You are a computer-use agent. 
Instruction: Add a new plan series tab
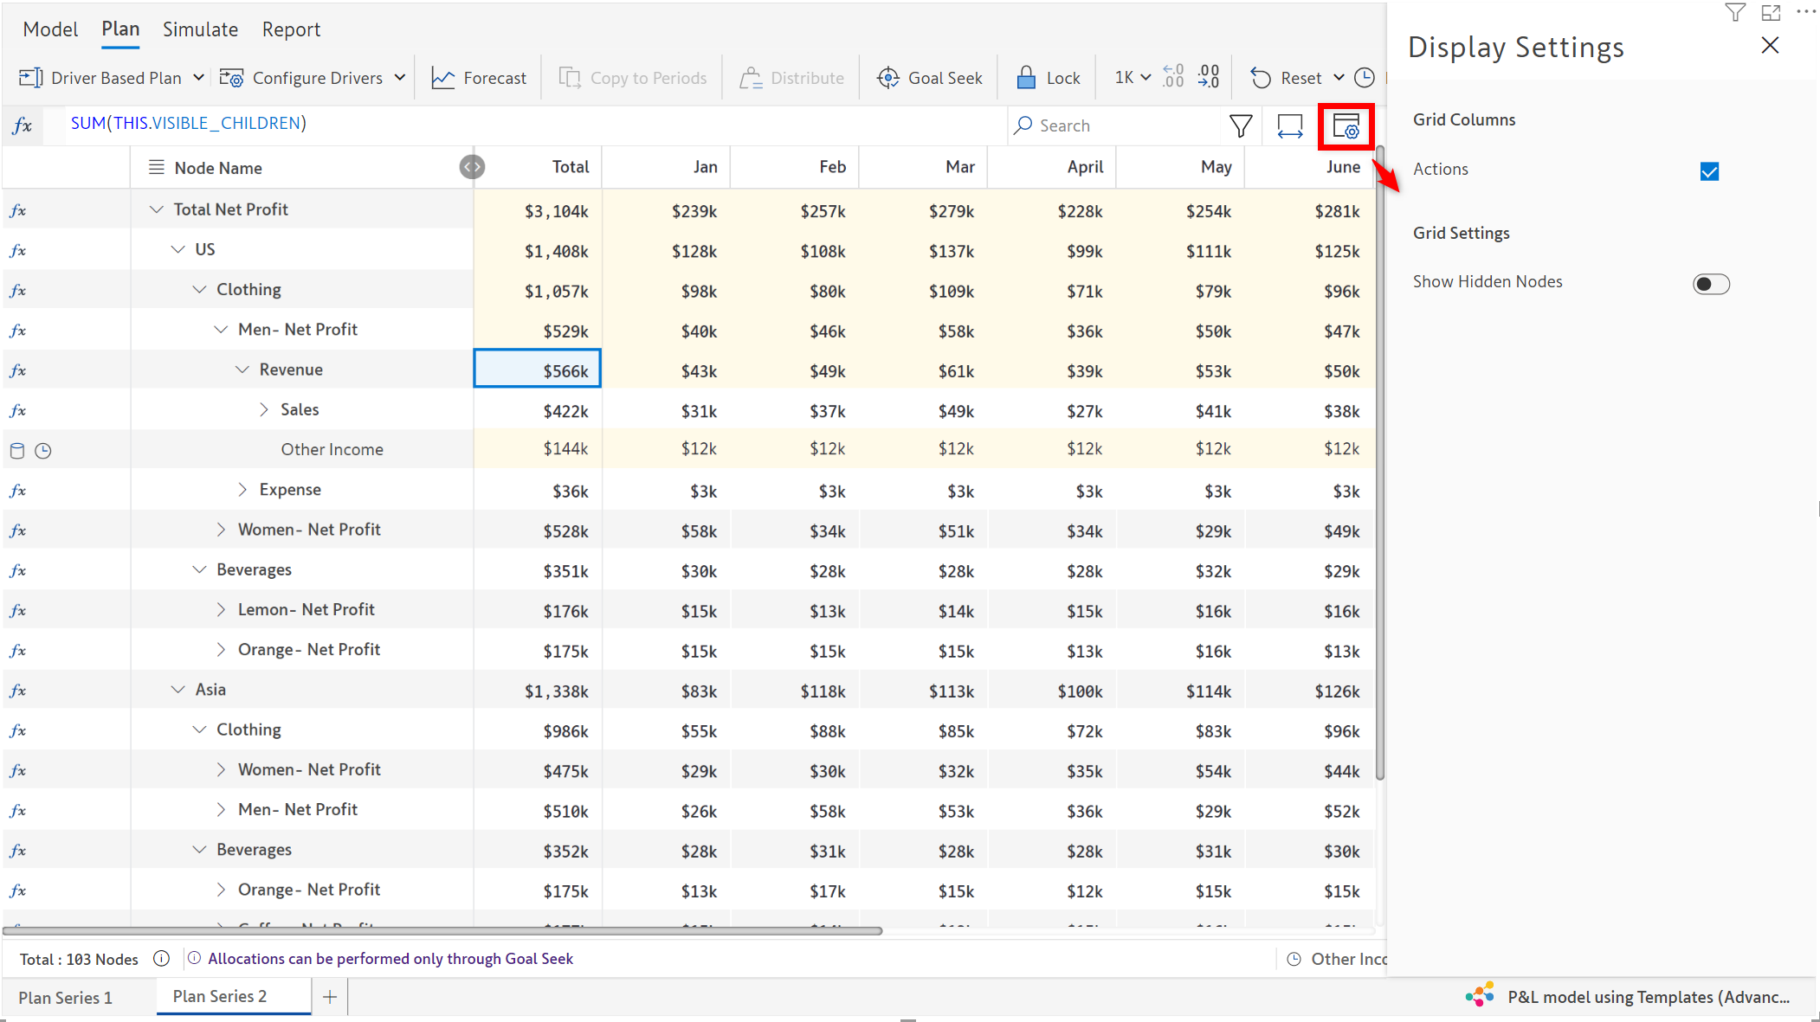tap(330, 997)
